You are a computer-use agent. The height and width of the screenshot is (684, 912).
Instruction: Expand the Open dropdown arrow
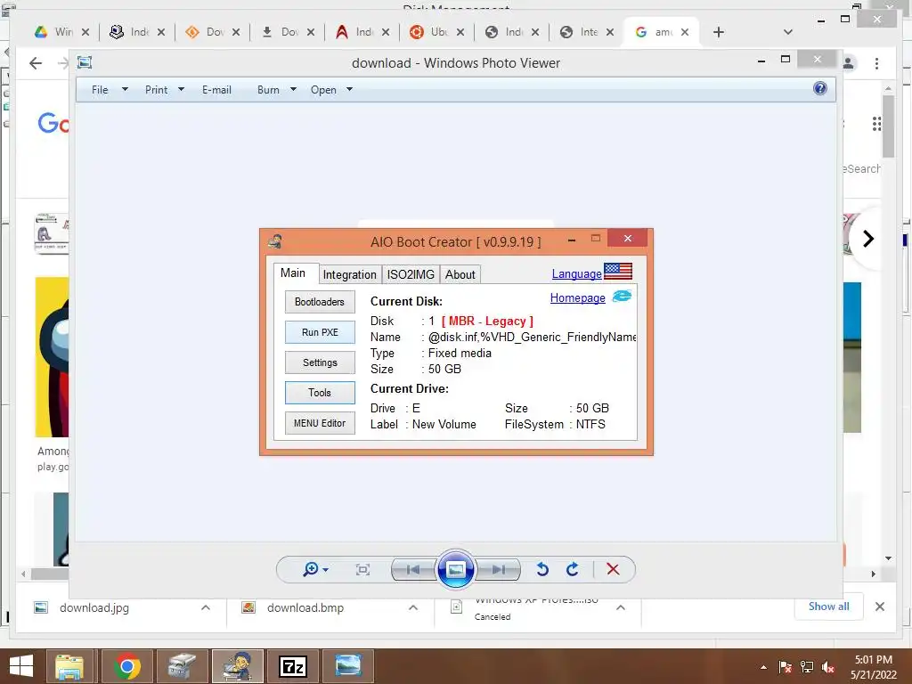coord(349,90)
